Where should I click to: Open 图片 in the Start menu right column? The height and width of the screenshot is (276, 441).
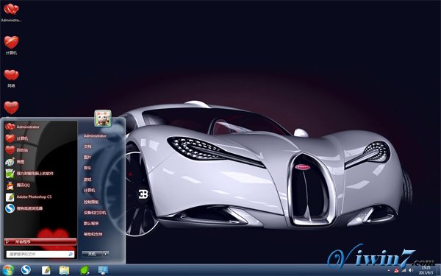pos(87,158)
